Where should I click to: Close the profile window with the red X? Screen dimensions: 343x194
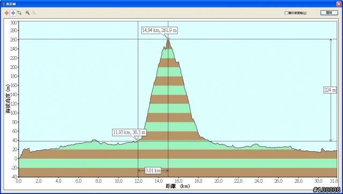pos(339,4)
